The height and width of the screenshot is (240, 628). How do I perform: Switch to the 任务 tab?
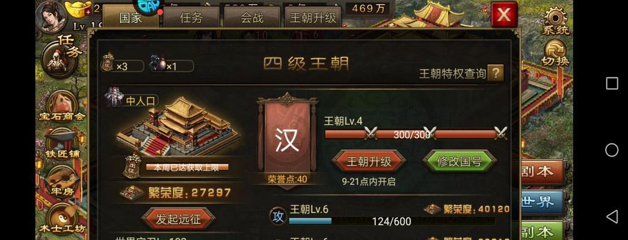(191, 17)
